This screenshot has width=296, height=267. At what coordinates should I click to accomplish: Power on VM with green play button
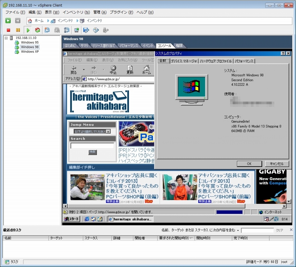click(x=28, y=30)
